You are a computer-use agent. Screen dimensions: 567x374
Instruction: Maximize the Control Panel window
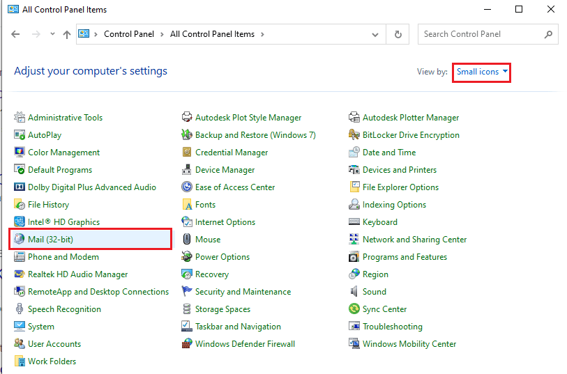pyautogui.click(x=519, y=9)
